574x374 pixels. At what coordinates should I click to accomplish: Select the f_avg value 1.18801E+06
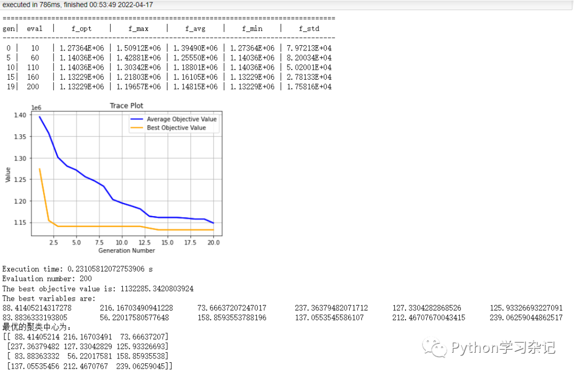click(x=196, y=67)
